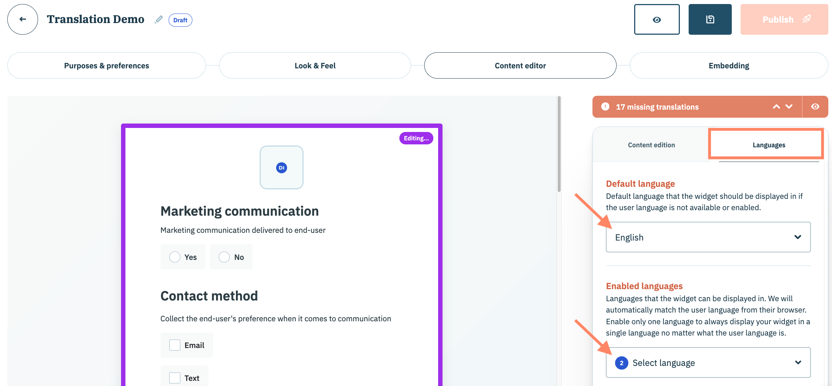Select the Yes radio button

pyautogui.click(x=175, y=257)
